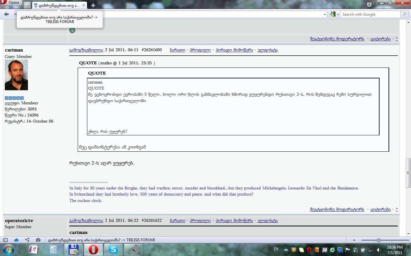Expand the address bar history dropdown
Image resolution: width=411 pixels, height=256 pixels.
tap(325, 14)
